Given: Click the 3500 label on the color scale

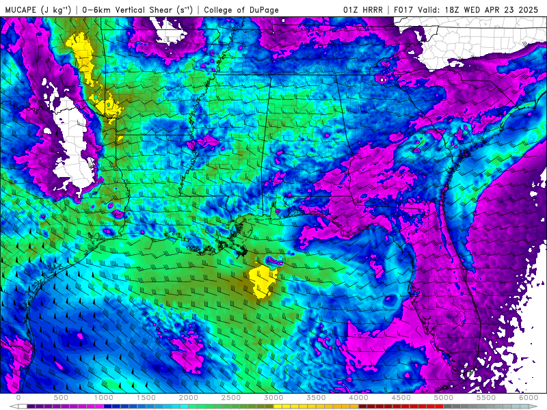Looking at the screenshot, I should pos(316,398).
